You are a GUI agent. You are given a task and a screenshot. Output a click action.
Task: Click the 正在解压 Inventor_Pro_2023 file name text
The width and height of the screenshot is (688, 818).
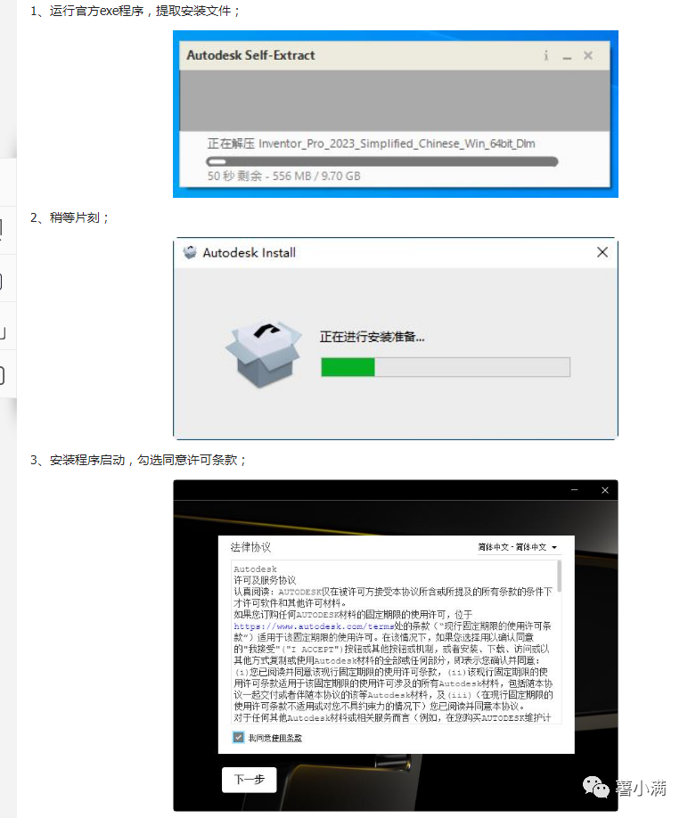[x=371, y=143]
